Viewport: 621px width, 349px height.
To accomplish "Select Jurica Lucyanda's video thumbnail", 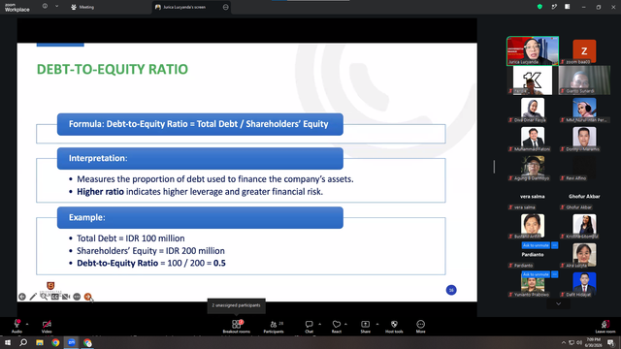I will click(533, 50).
